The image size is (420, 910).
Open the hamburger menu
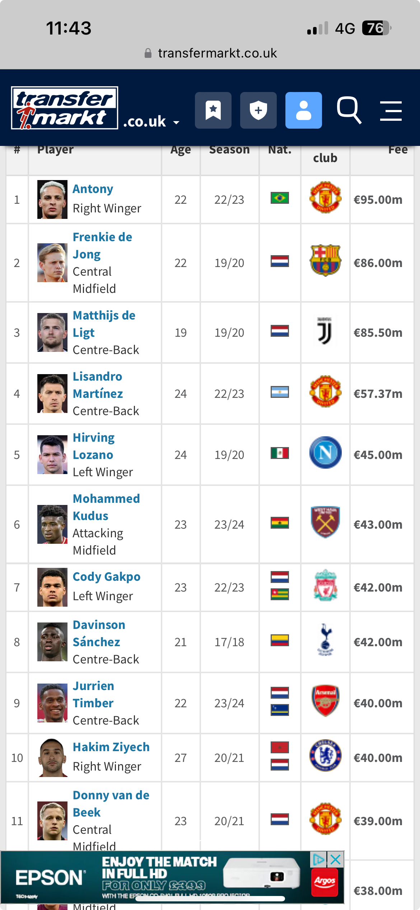[391, 111]
